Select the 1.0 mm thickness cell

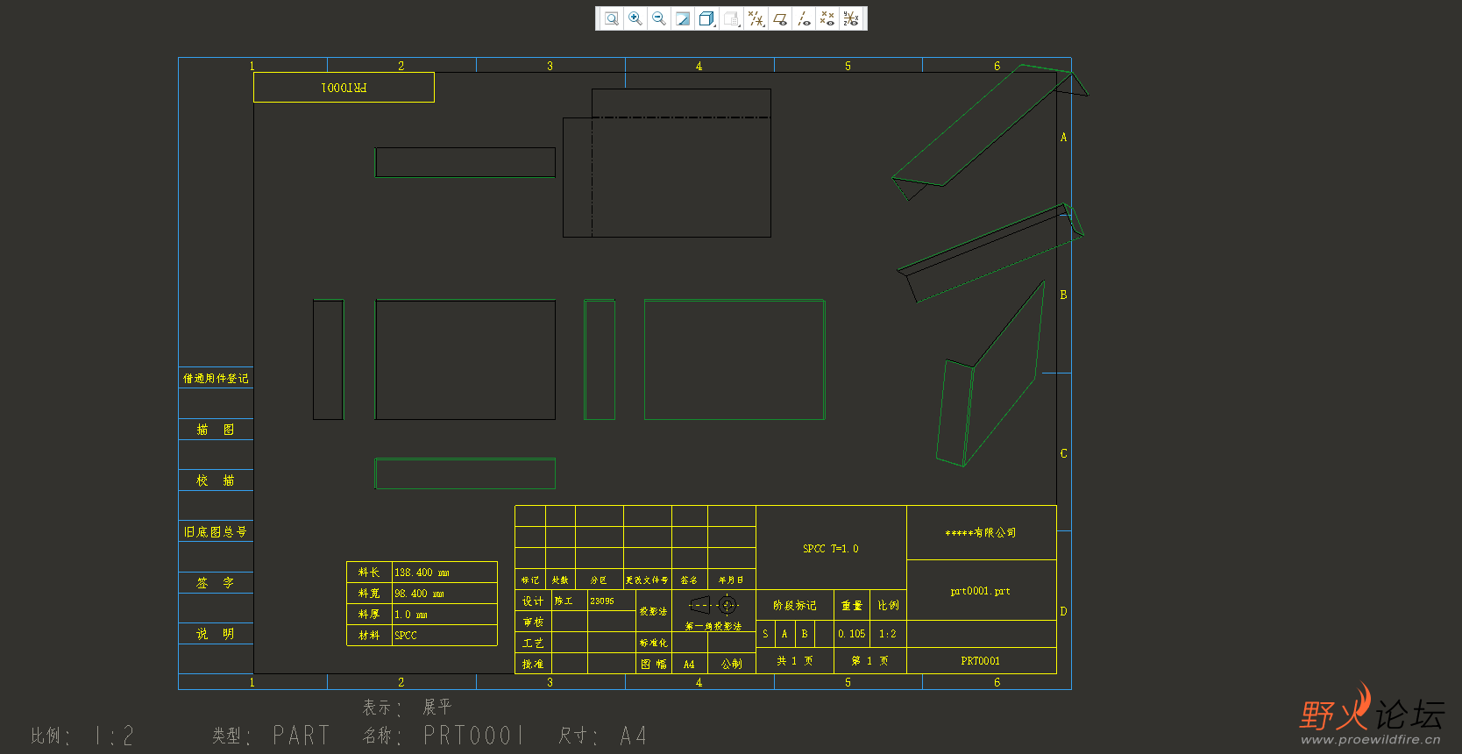pos(444,615)
